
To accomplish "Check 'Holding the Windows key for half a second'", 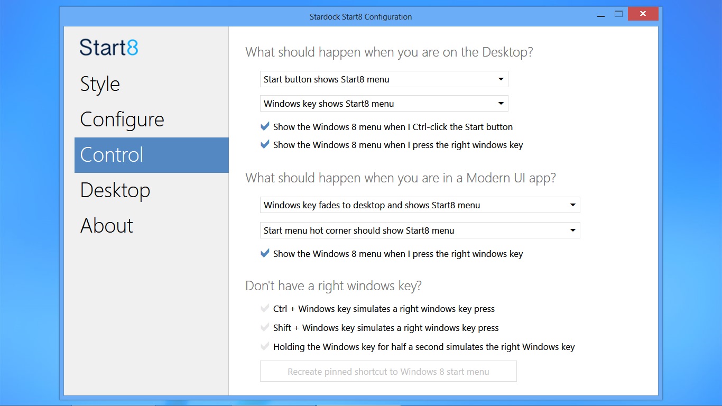I will (265, 347).
